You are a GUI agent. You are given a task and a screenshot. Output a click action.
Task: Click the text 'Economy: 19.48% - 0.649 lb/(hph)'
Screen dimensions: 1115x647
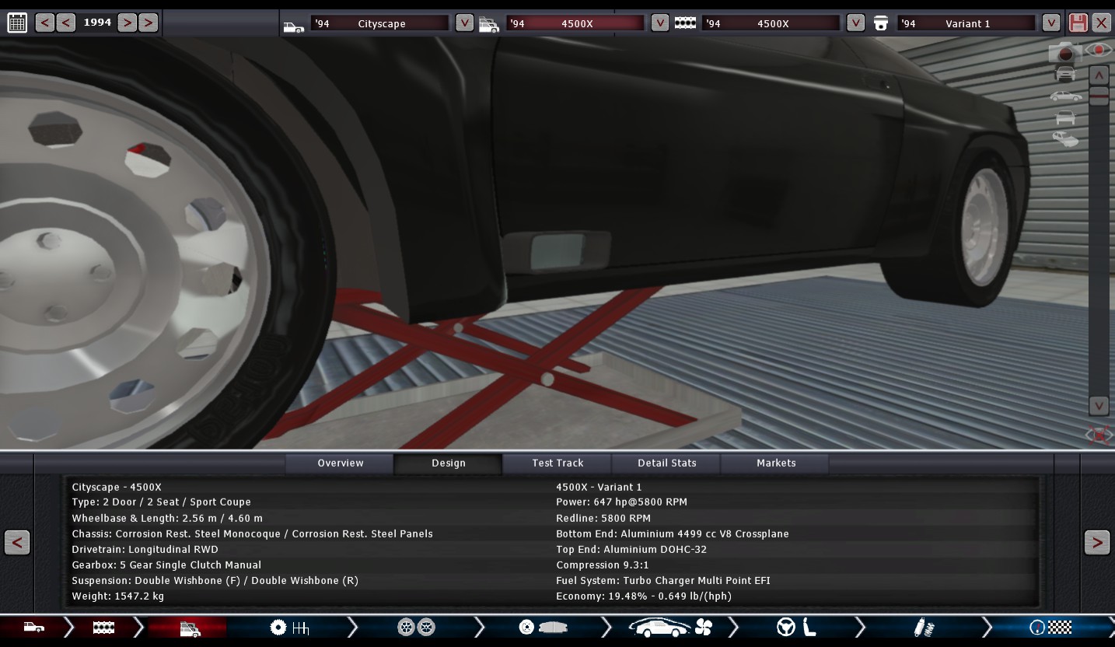[644, 596]
